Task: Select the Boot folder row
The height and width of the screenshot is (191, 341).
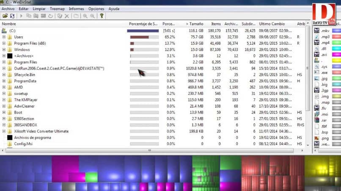Action: tap(18, 113)
